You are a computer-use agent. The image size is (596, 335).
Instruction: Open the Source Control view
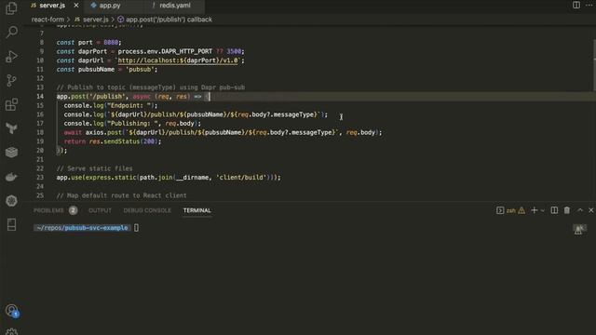tap(11, 80)
